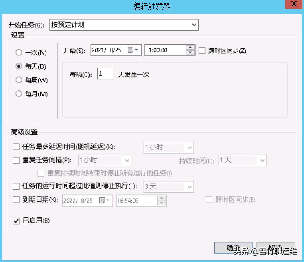Uncheck the 已启用(B) checkbox
The image size is (304, 262).
point(16,221)
